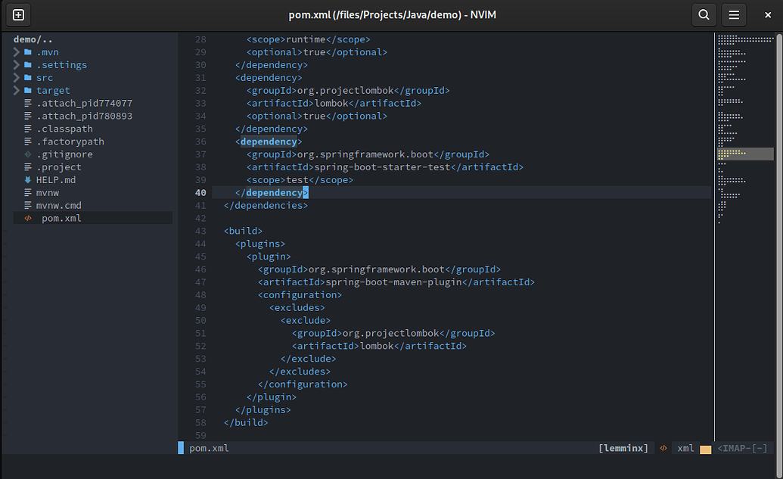Open a new terminal tab via plus icon
Viewport: 783px width, 479px height.
click(17, 14)
